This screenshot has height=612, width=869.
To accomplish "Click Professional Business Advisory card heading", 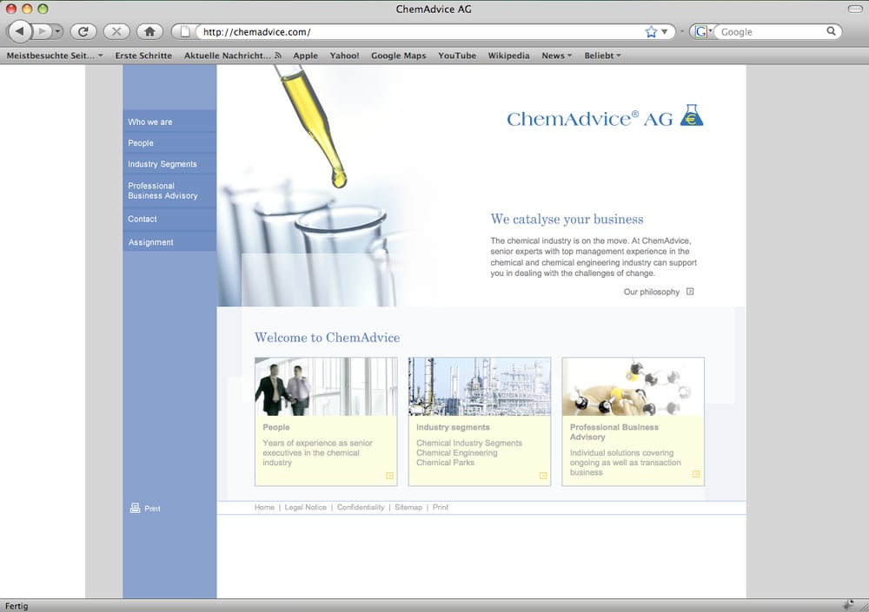I will (x=614, y=432).
